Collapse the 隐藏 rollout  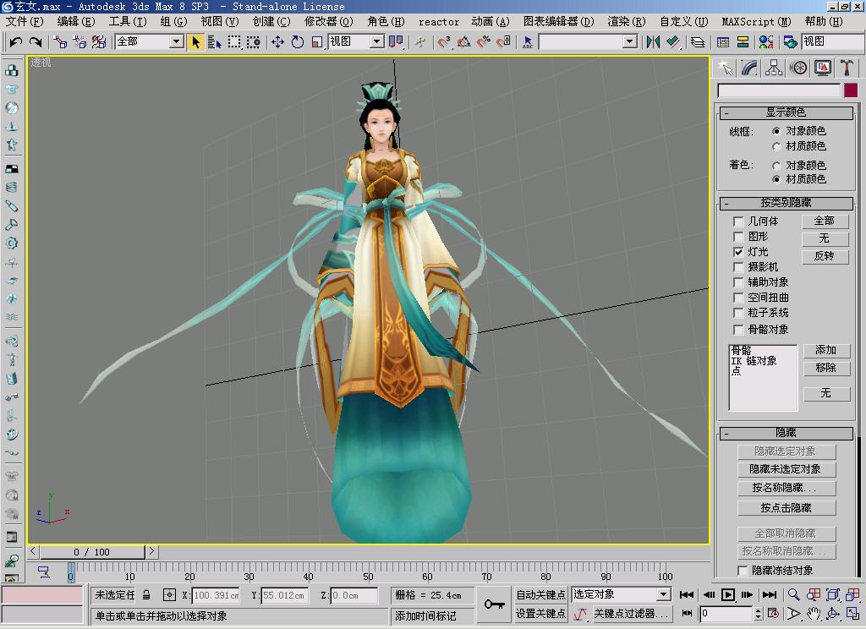point(786,433)
